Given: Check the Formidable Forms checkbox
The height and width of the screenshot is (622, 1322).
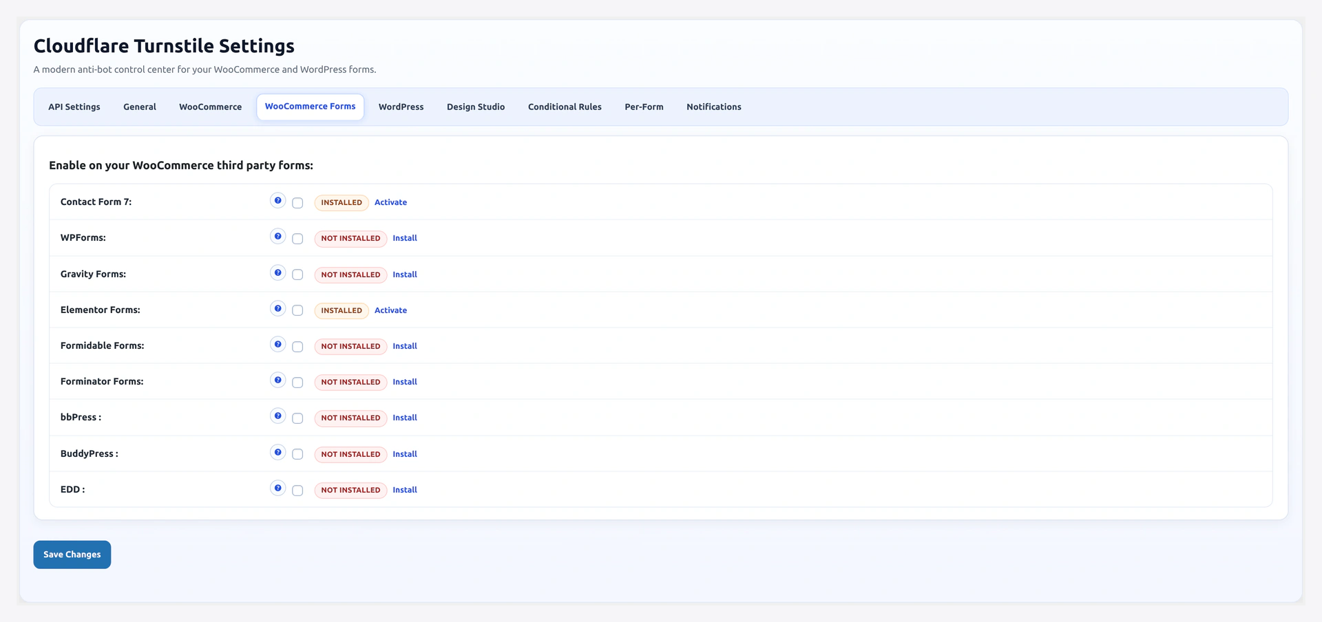Looking at the screenshot, I should pyautogui.click(x=297, y=347).
